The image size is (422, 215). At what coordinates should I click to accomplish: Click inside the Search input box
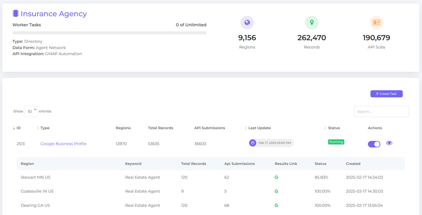(x=381, y=111)
